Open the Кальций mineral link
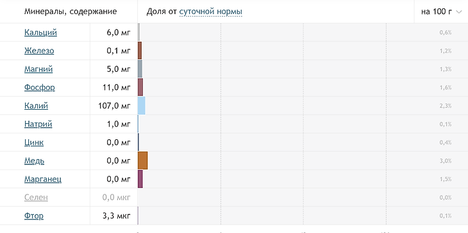This screenshot has width=468, height=233. (x=40, y=33)
